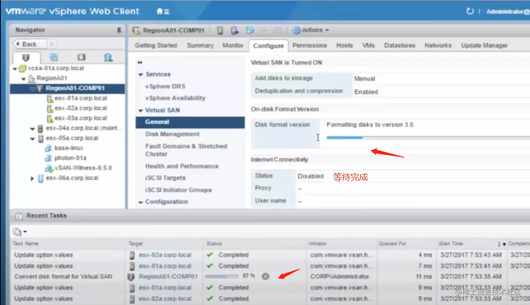Screen dimensions: 530x305
Task: Click the add host toolbar icon
Action: click(220, 30)
